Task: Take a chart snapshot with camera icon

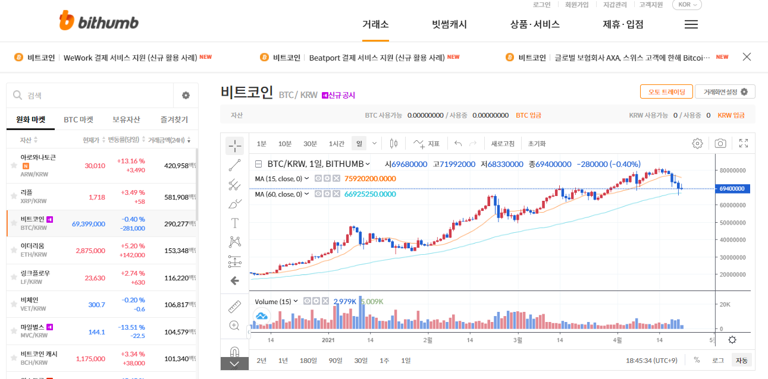Action: tap(720, 143)
